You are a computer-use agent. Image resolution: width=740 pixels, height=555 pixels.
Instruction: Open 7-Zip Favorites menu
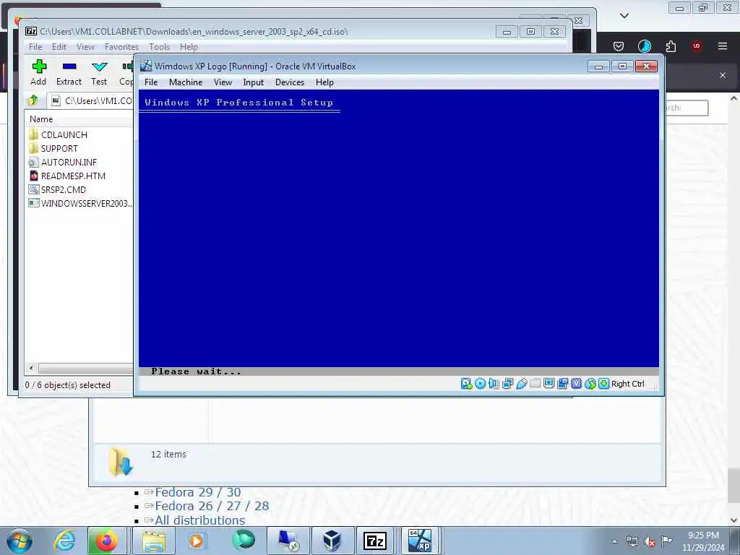121,47
